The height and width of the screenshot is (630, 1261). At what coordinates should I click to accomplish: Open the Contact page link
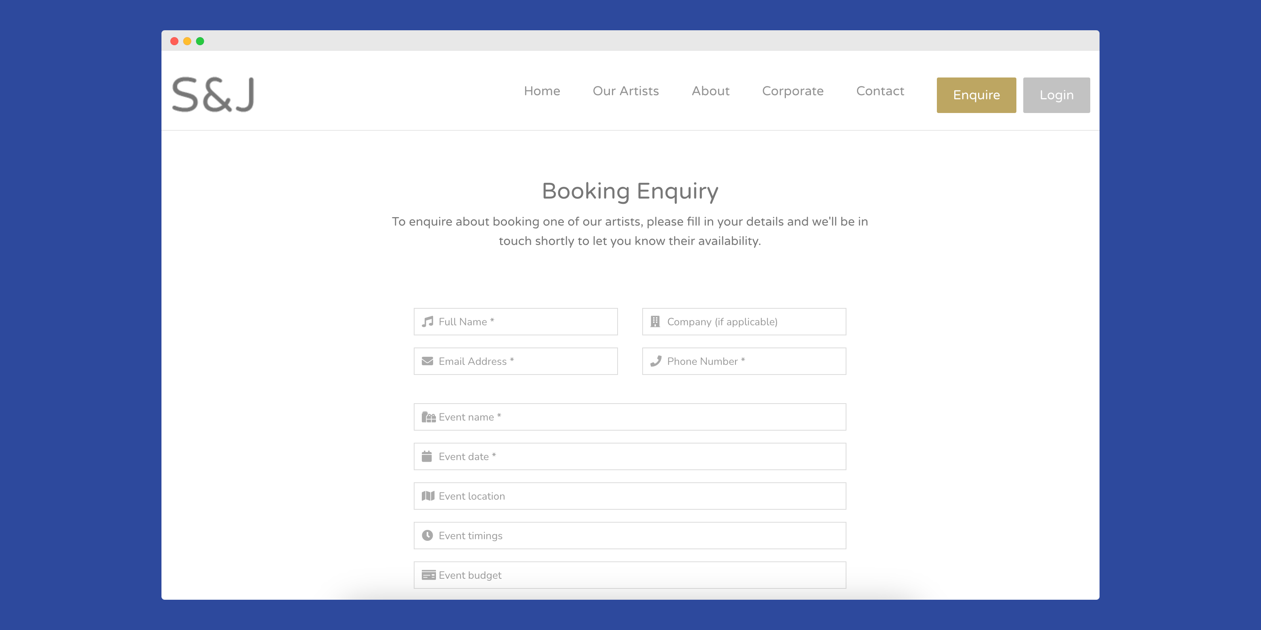(x=880, y=91)
